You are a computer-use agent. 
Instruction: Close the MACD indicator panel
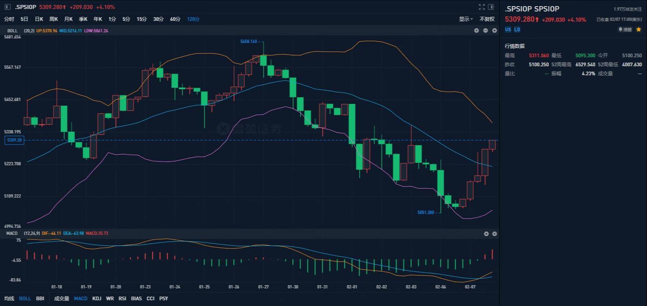tap(494, 234)
